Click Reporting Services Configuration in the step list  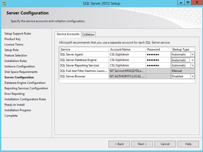click(x=26, y=88)
